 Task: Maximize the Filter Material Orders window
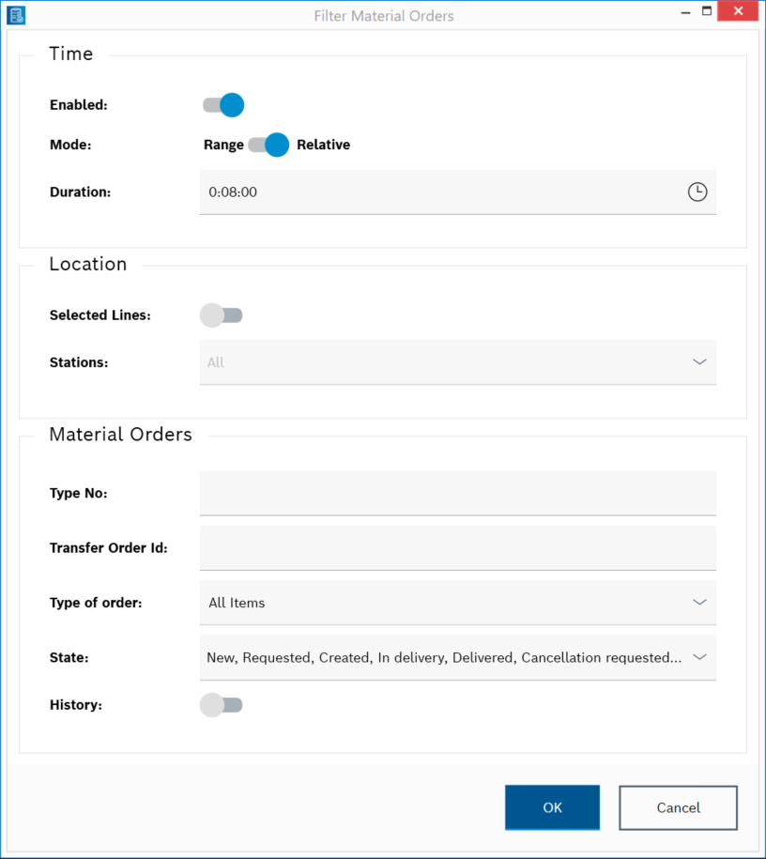tap(707, 11)
